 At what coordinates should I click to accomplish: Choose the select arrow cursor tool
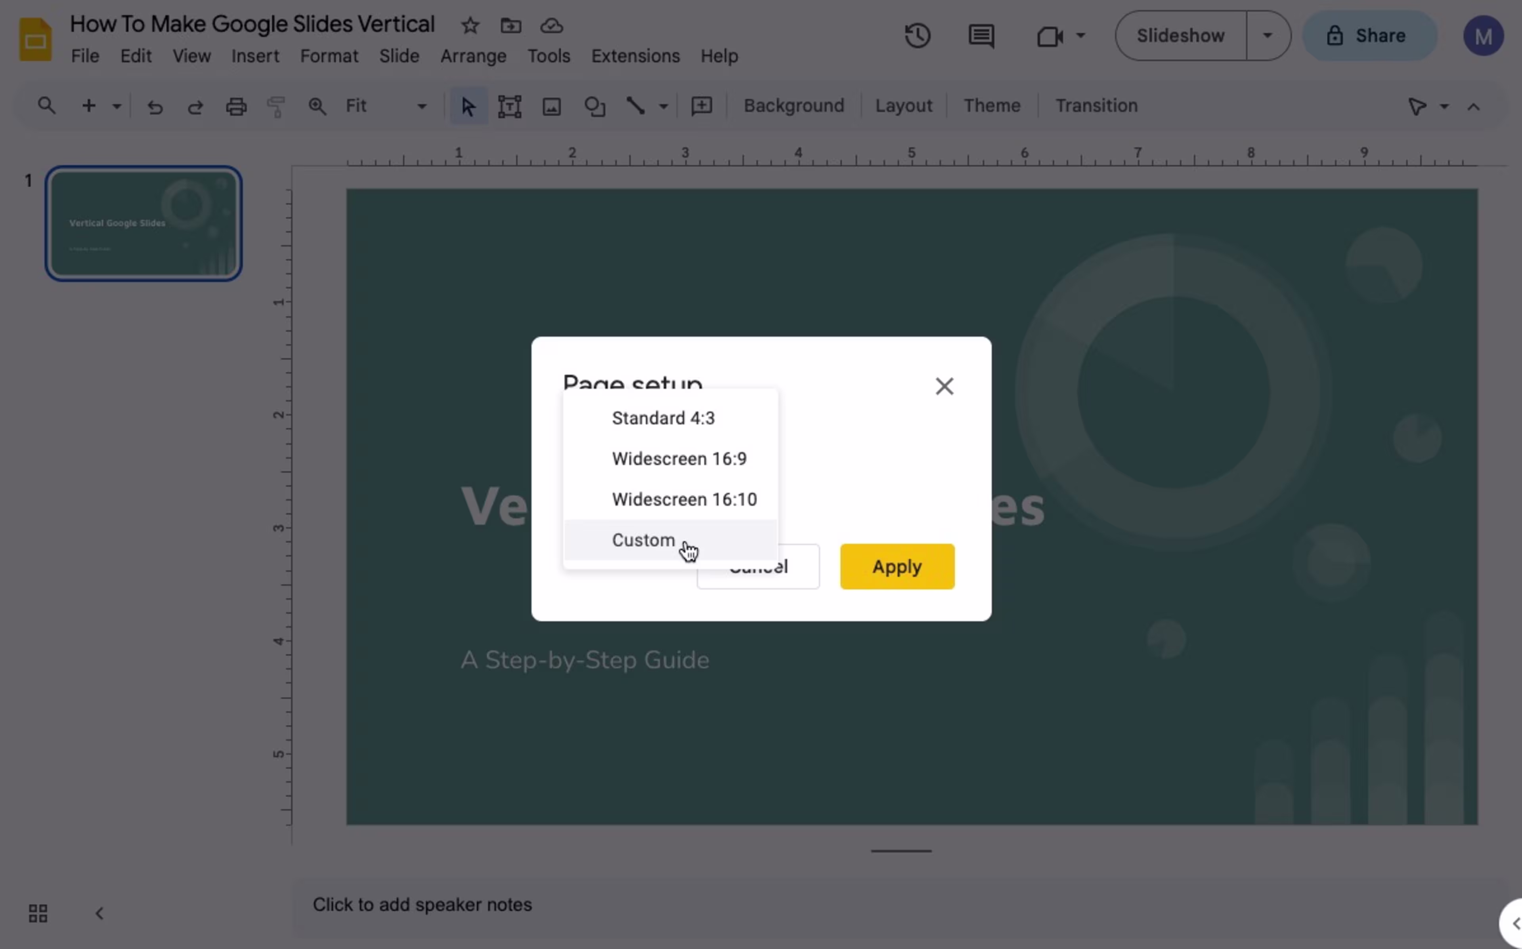pos(468,106)
